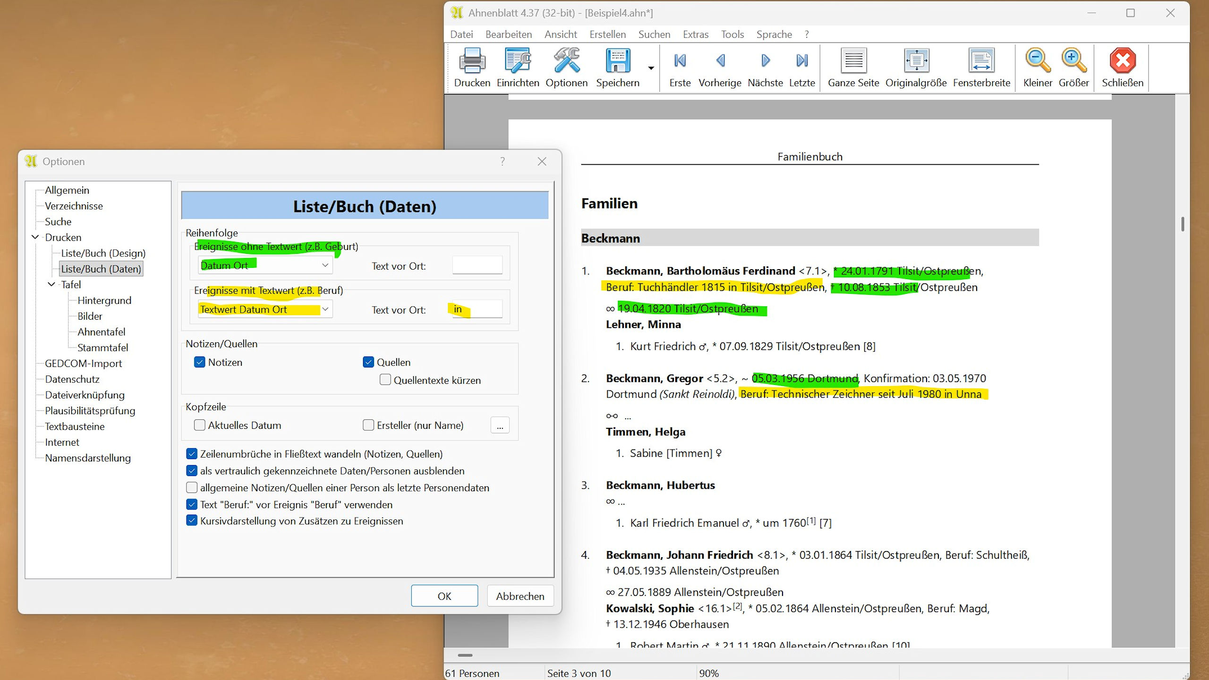Open the Bearbeiten menu
The height and width of the screenshot is (680, 1209).
coord(508,34)
